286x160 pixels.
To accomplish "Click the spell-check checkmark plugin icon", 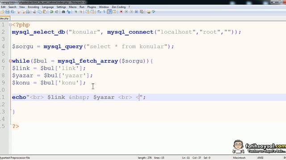I will pos(154,12).
